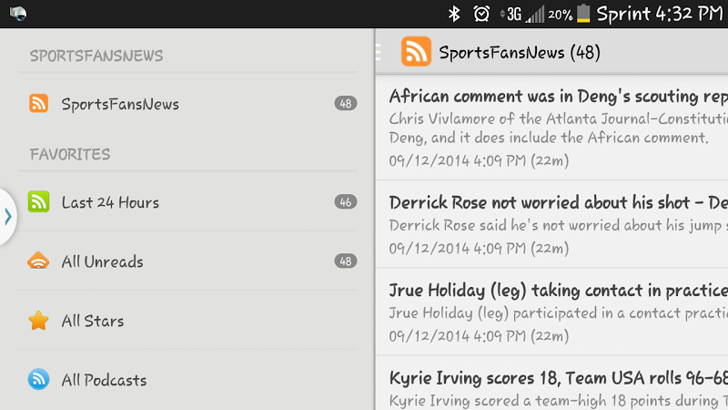Image resolution: width=728 pixels, height=410 pixels.
Task: Tap the Sprint 4:32 PM clock text
Action: pos(660,14)
